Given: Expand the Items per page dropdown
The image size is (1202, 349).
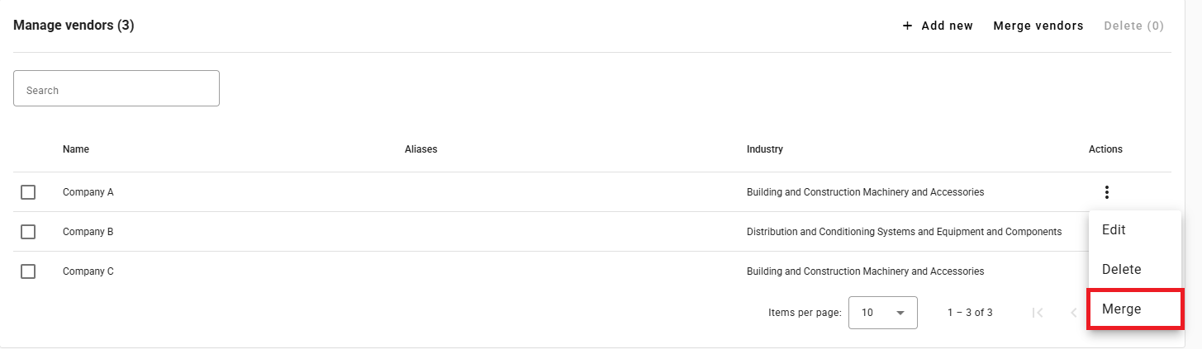Looking at the screenshot, I should 883,313.
